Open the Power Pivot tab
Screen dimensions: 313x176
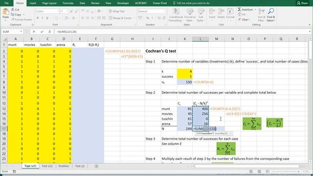click(x=160, y=3)
